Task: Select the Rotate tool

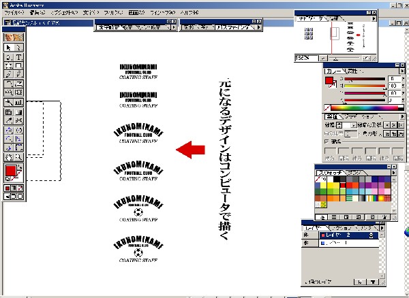Action: tap(9, 84)
